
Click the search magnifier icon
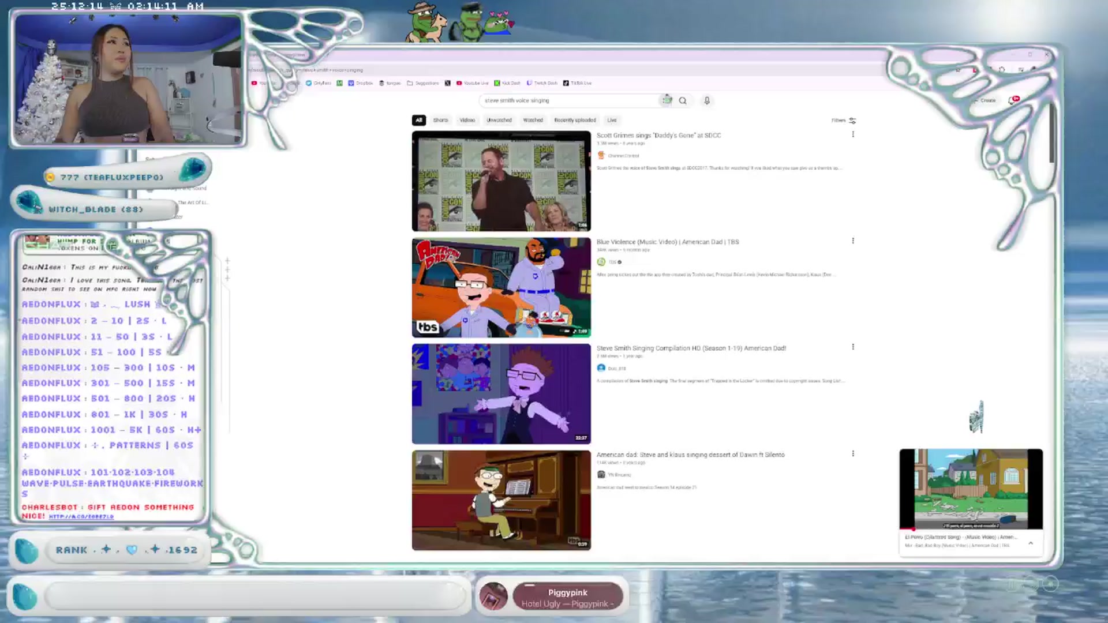[x=683, y=100]
